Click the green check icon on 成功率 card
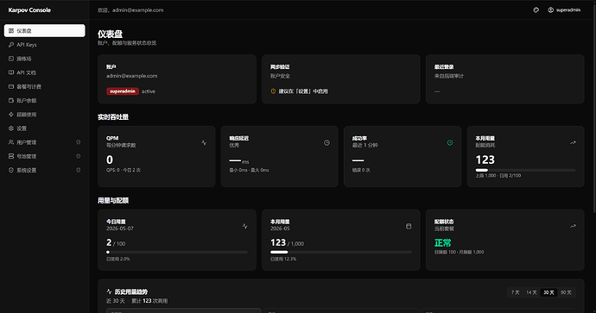This screenshot has height=313, width=596. (450, 142)
